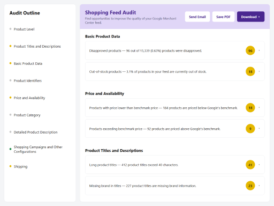Go to Product Level in Audit Outline
This screenshot has height=206, width=274.
coord(24,29)
